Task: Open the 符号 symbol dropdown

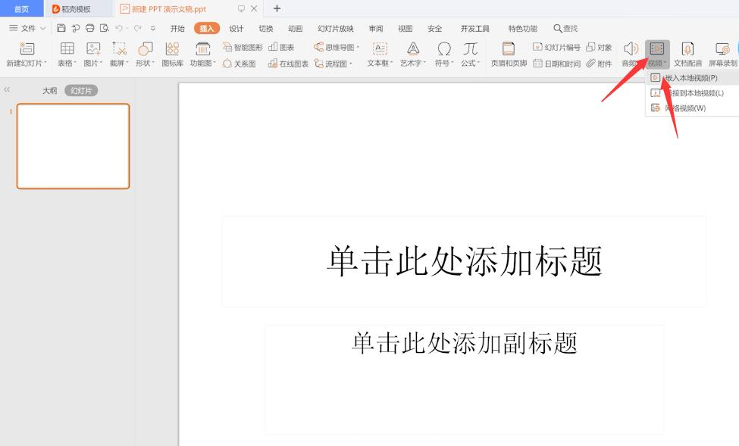Action: click(442, 47)
